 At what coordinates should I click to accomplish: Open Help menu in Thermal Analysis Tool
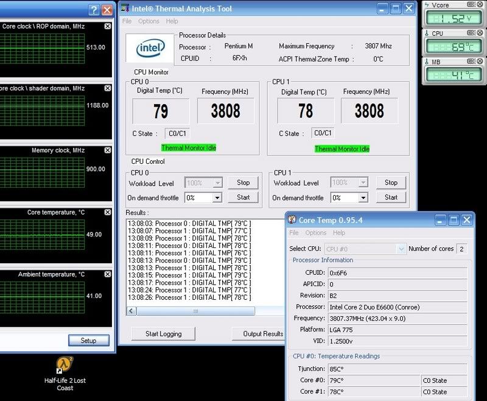click(x=172, y=21)
